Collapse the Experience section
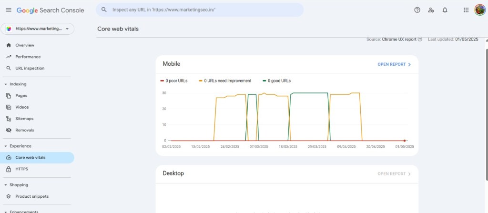 6,146
